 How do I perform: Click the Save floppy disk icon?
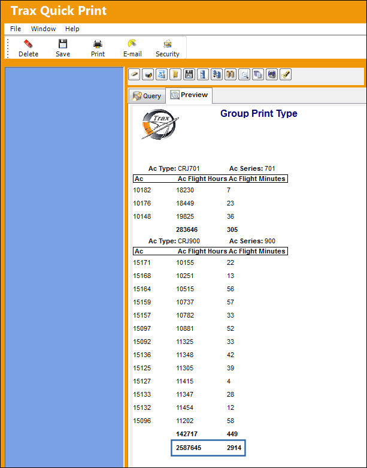click(63, 44)
